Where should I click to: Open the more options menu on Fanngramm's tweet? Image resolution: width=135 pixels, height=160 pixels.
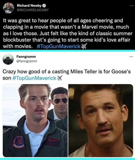pos(131,57)
